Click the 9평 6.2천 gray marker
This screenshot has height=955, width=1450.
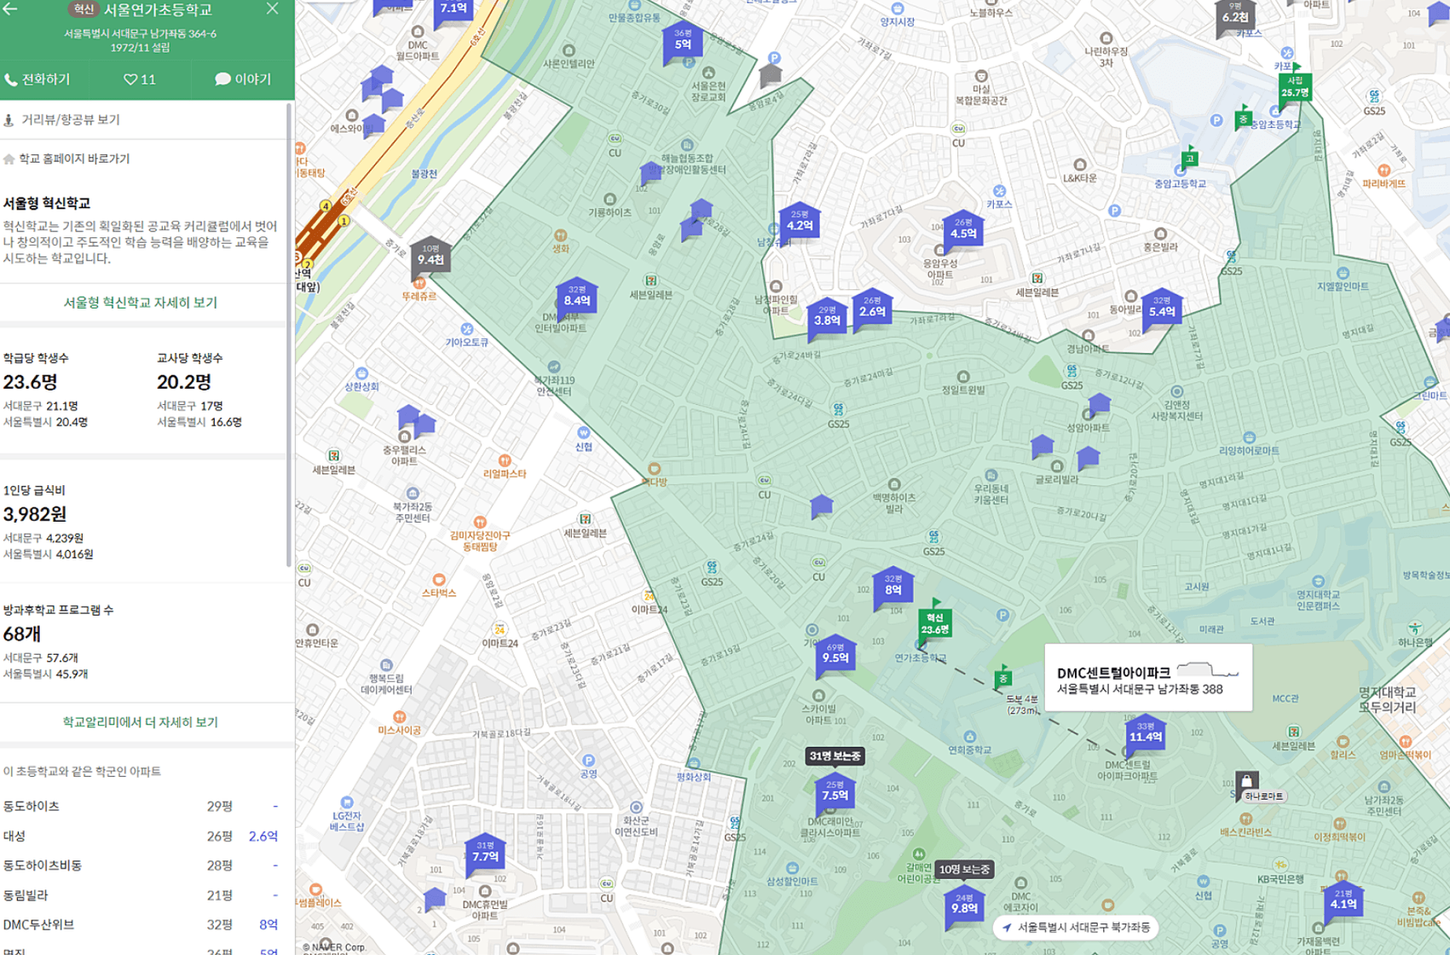[1234, 14]
